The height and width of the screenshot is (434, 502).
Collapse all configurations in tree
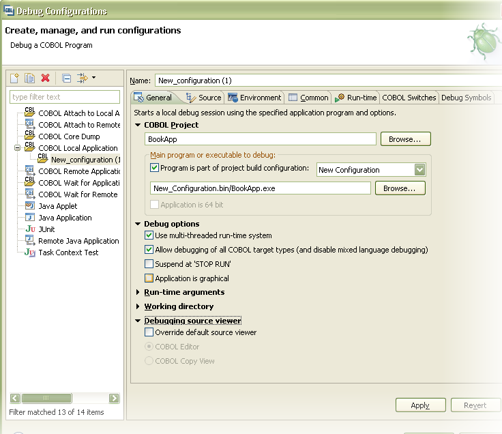click(x=67, y=78)
